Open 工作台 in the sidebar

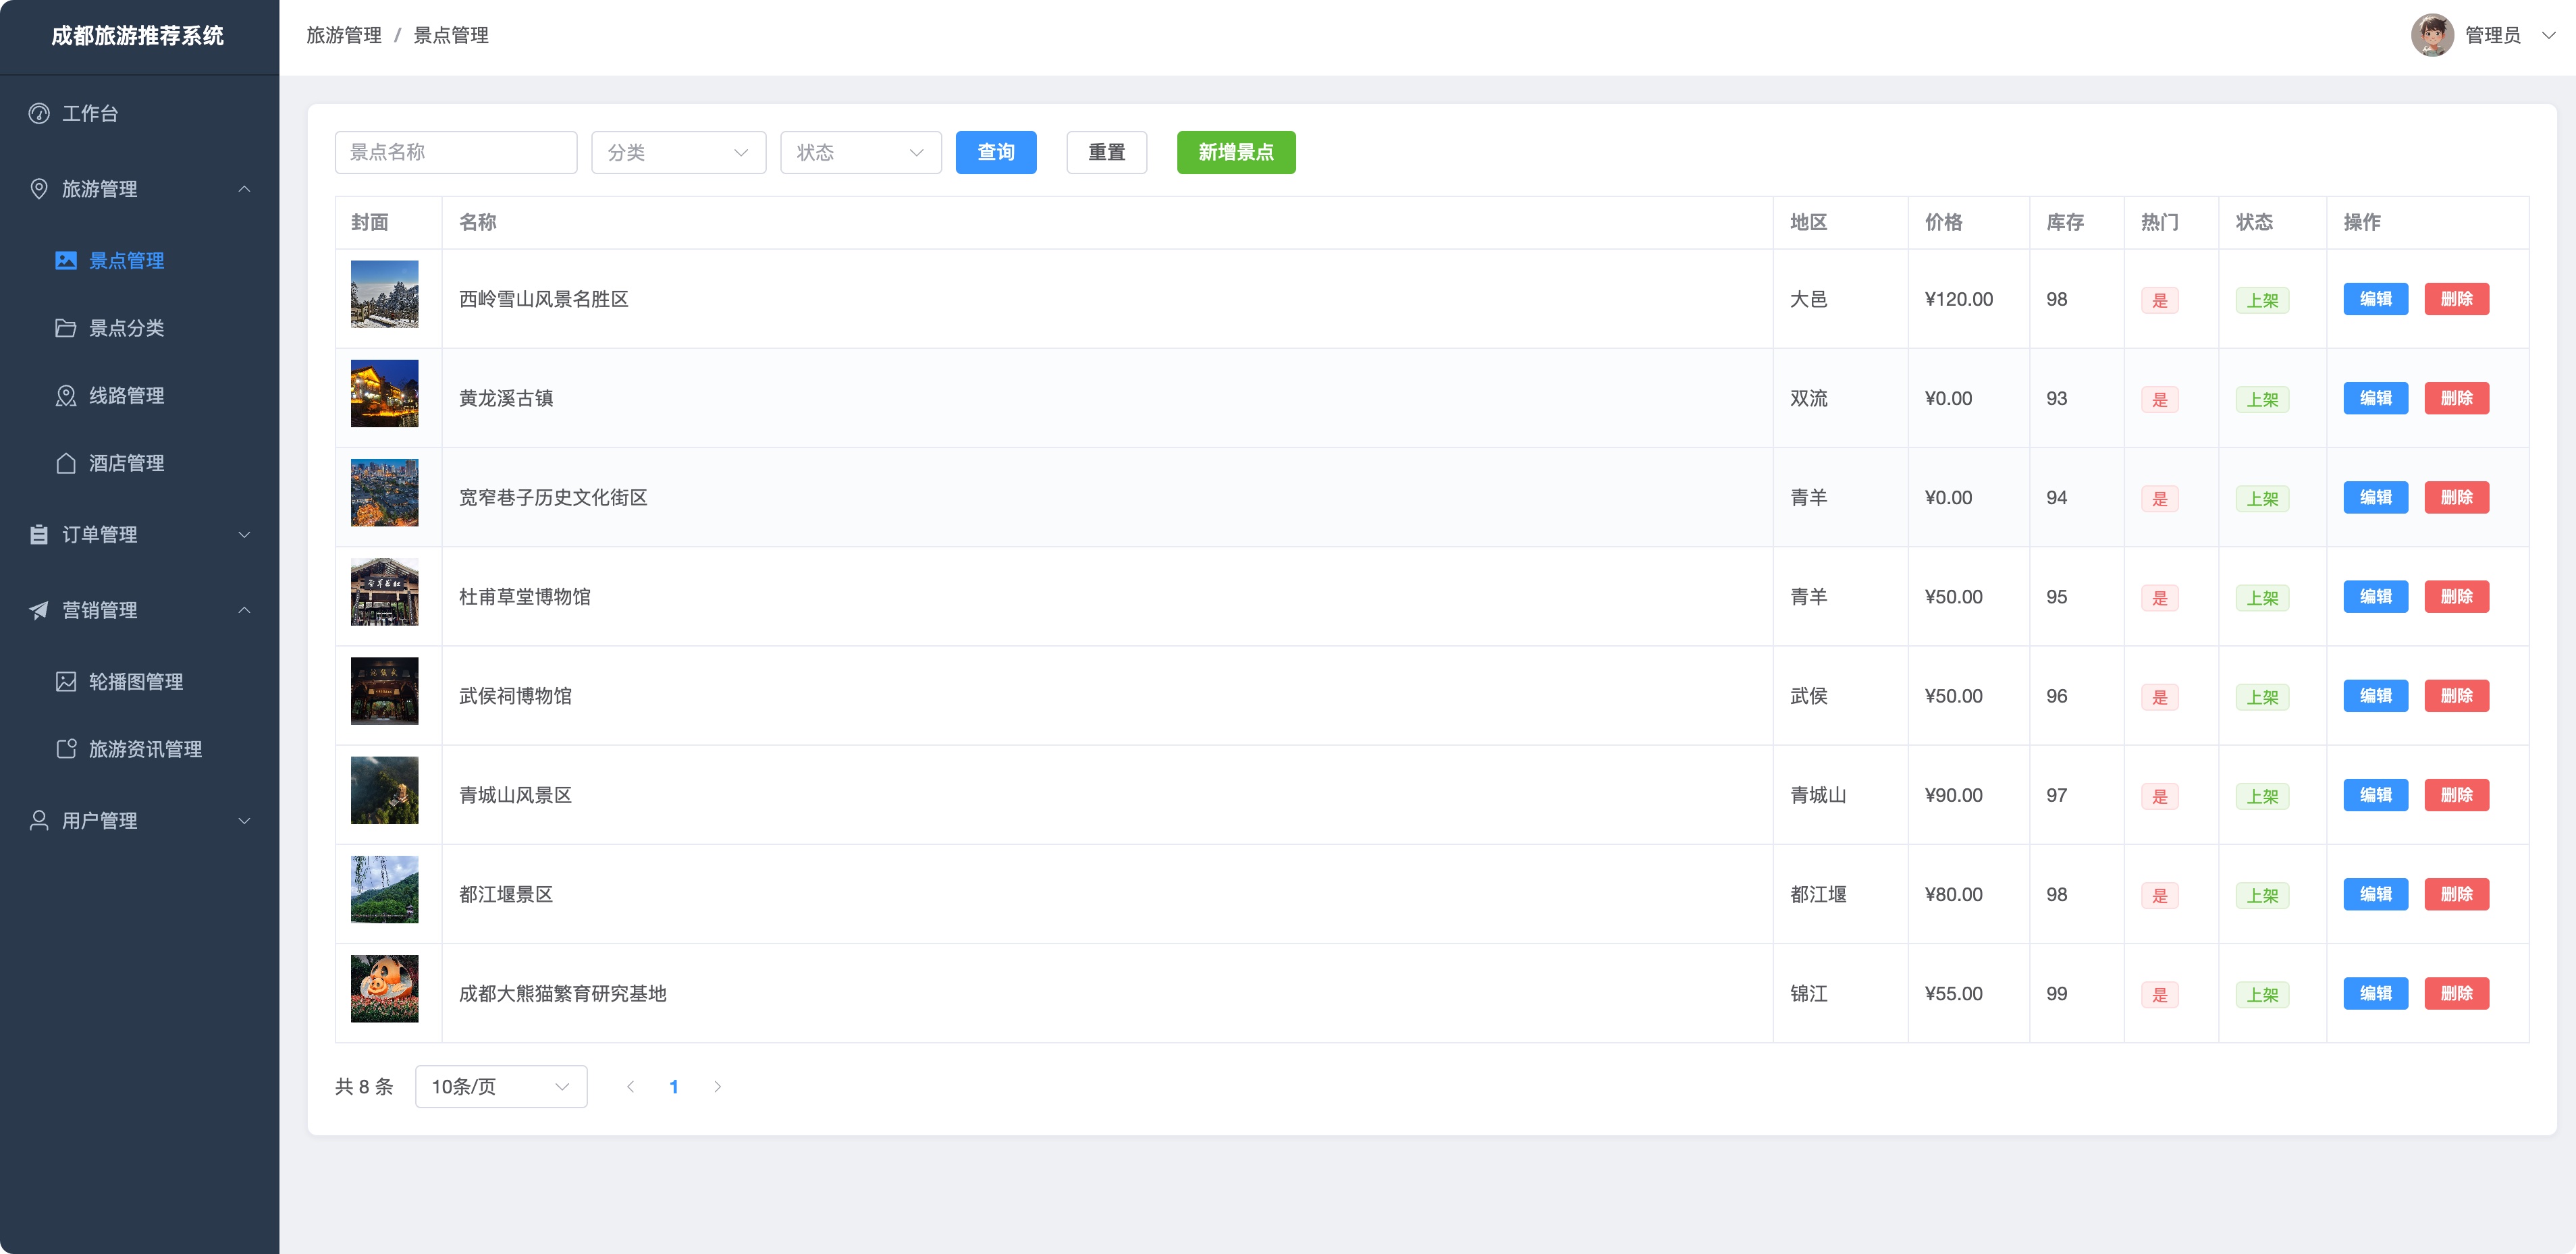[139, 113]
